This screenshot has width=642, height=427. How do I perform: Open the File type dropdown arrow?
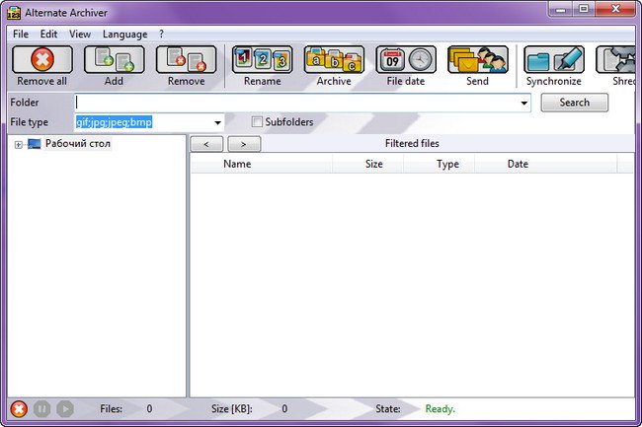click(217, 122)
